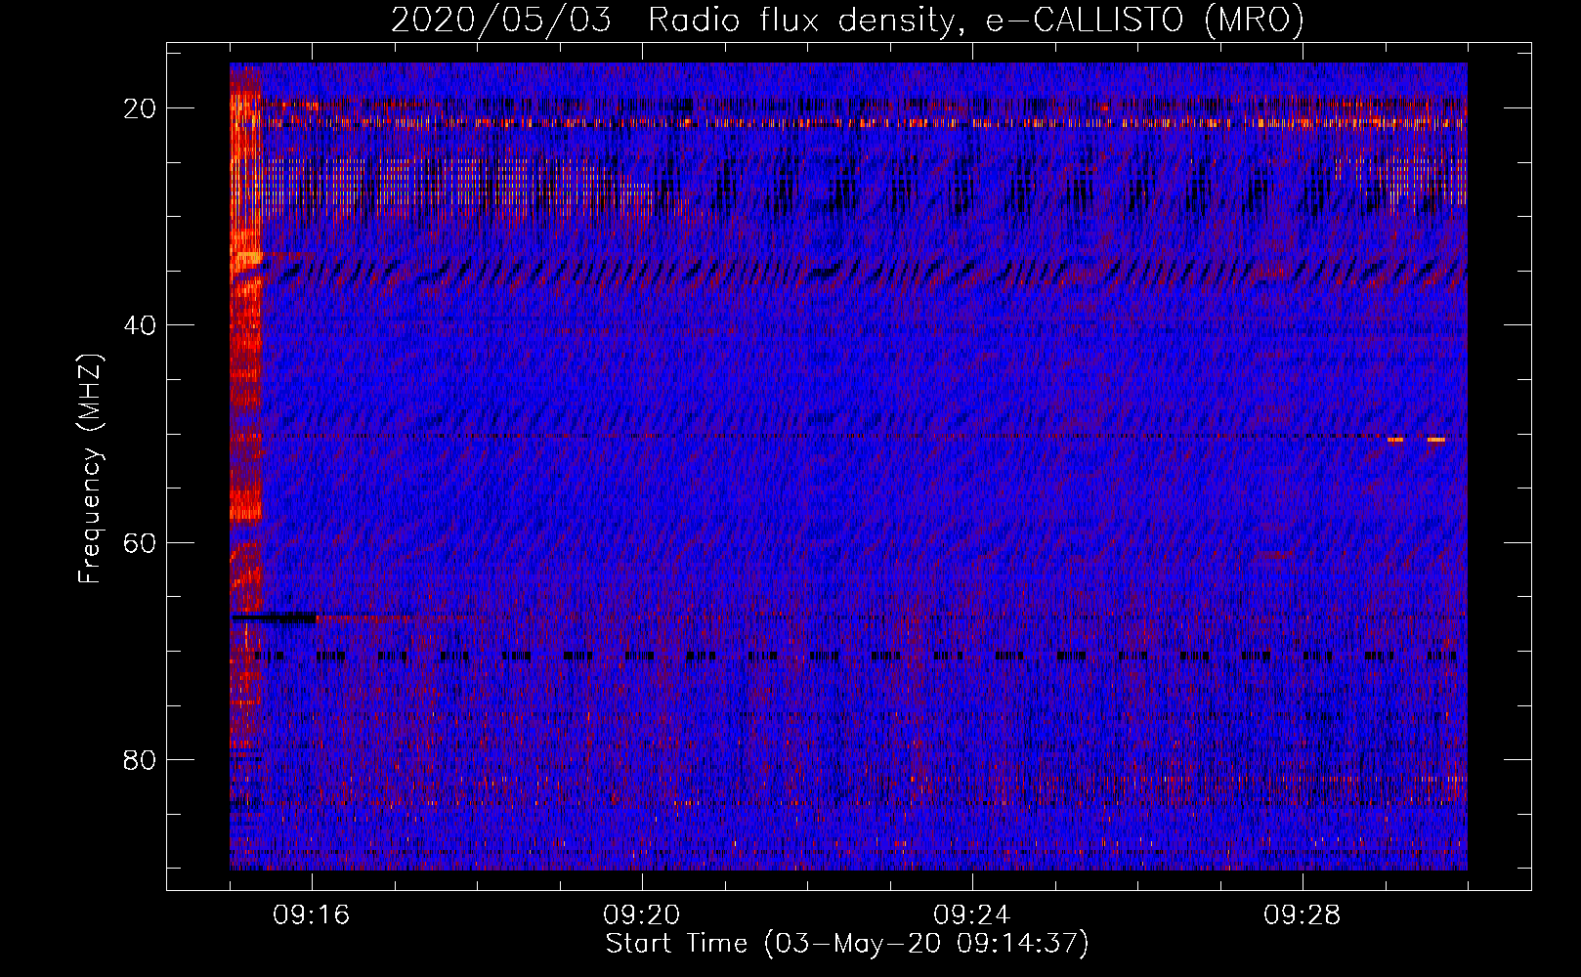The height and width of the screenshot is (977, 1581).
Task: Click the frequency tick label '60'
Action: pyautogui.click(x=140, y=542)
